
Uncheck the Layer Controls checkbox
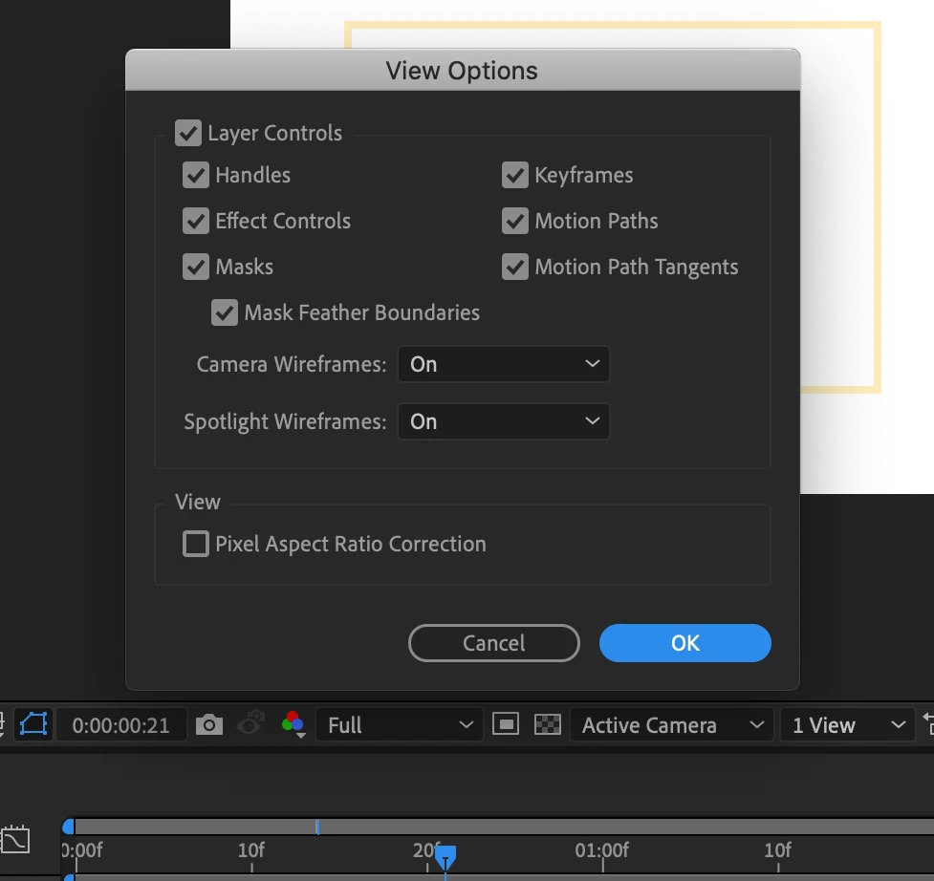188,133
